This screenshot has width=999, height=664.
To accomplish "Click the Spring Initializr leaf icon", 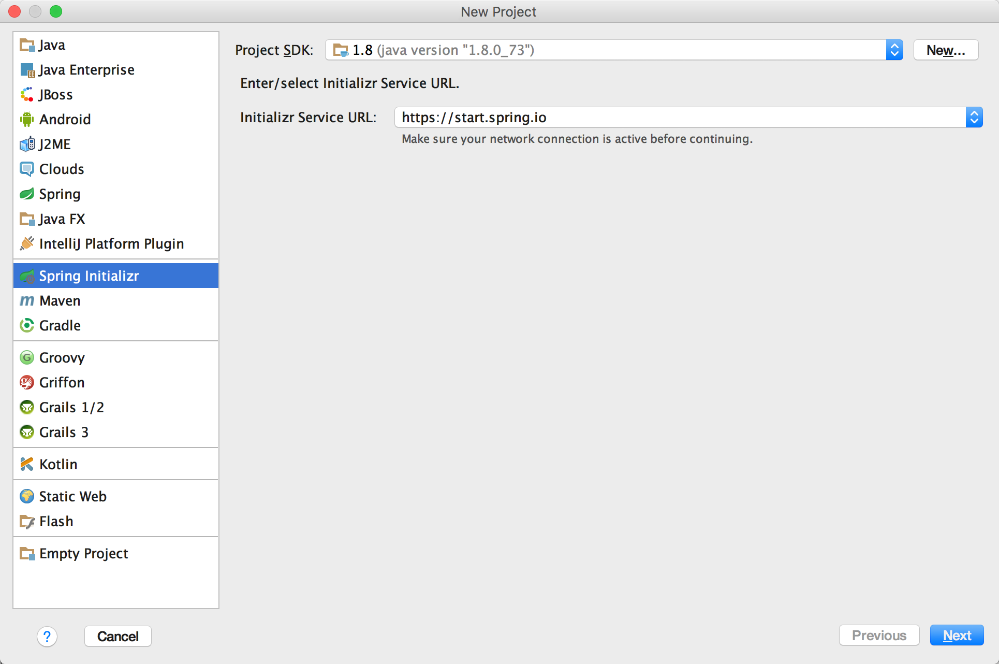I will tap(27, 276).
